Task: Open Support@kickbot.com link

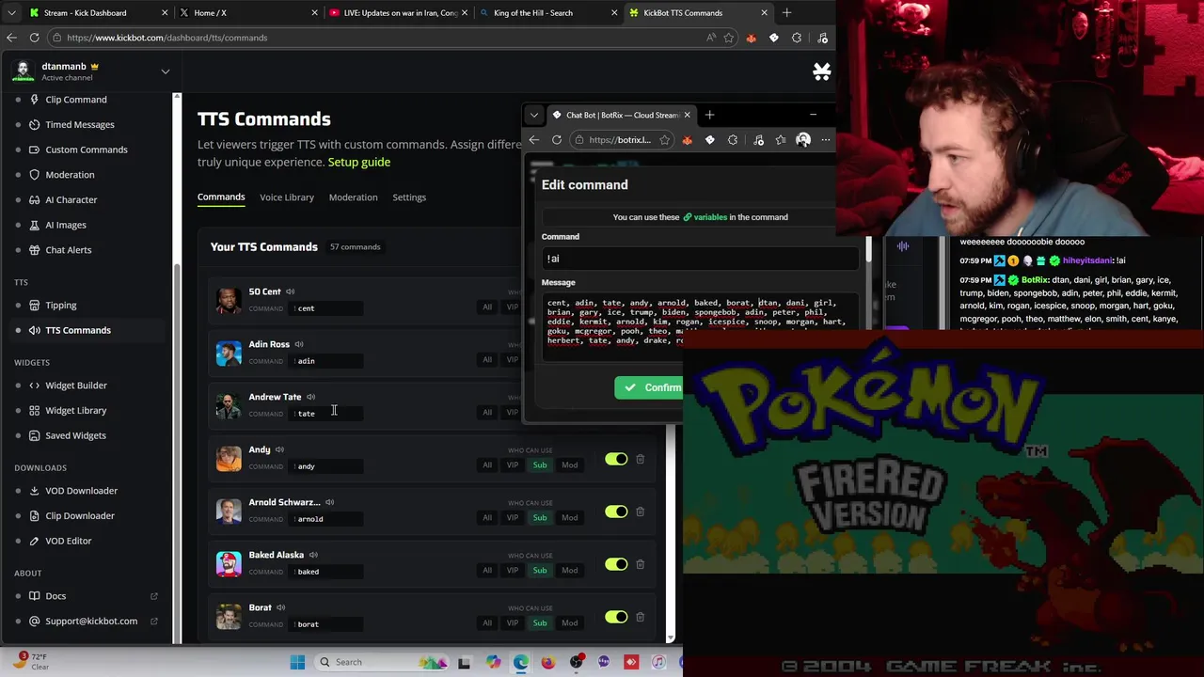Action: pos(91,621)
